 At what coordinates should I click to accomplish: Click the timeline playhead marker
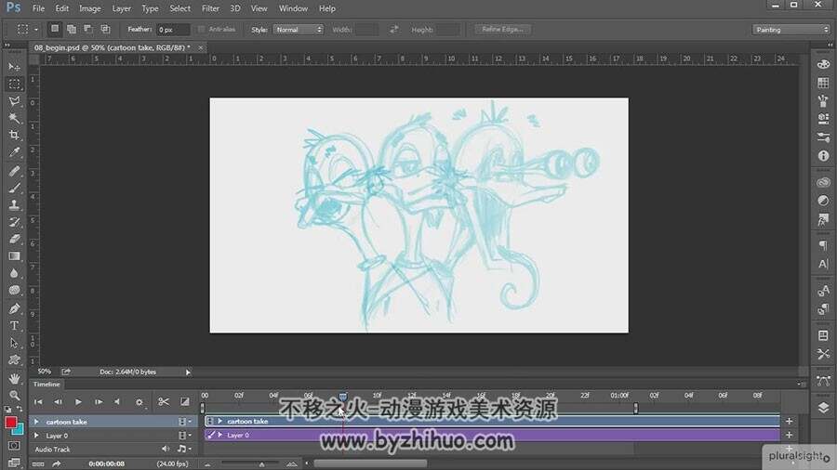tap(342, 396)
